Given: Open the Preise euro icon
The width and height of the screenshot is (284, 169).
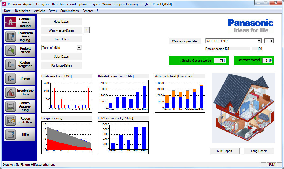Looking at the screenshot, I should 10,78.
